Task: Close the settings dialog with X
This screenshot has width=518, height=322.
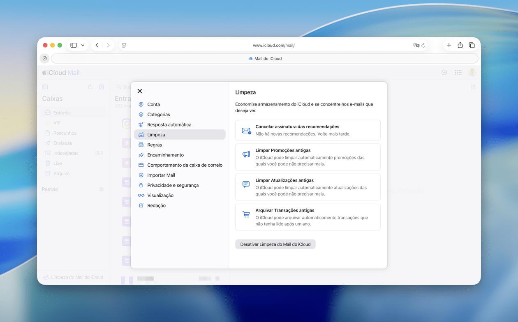Action: [140, 91]
